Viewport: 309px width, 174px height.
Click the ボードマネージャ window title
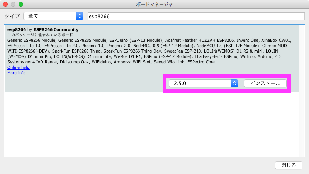(154, 4)
